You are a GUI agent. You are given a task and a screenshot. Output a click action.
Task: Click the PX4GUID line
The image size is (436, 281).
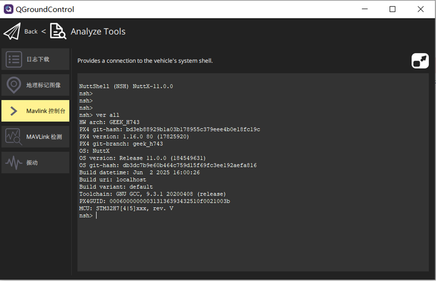155,201
